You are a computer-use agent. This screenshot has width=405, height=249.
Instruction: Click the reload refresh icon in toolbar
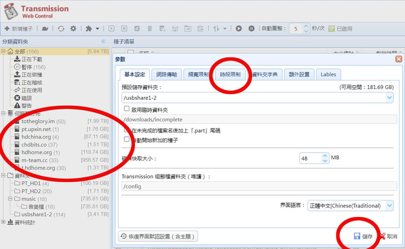click(61, 29)
